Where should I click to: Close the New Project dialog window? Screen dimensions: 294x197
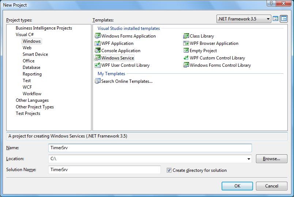283,3
